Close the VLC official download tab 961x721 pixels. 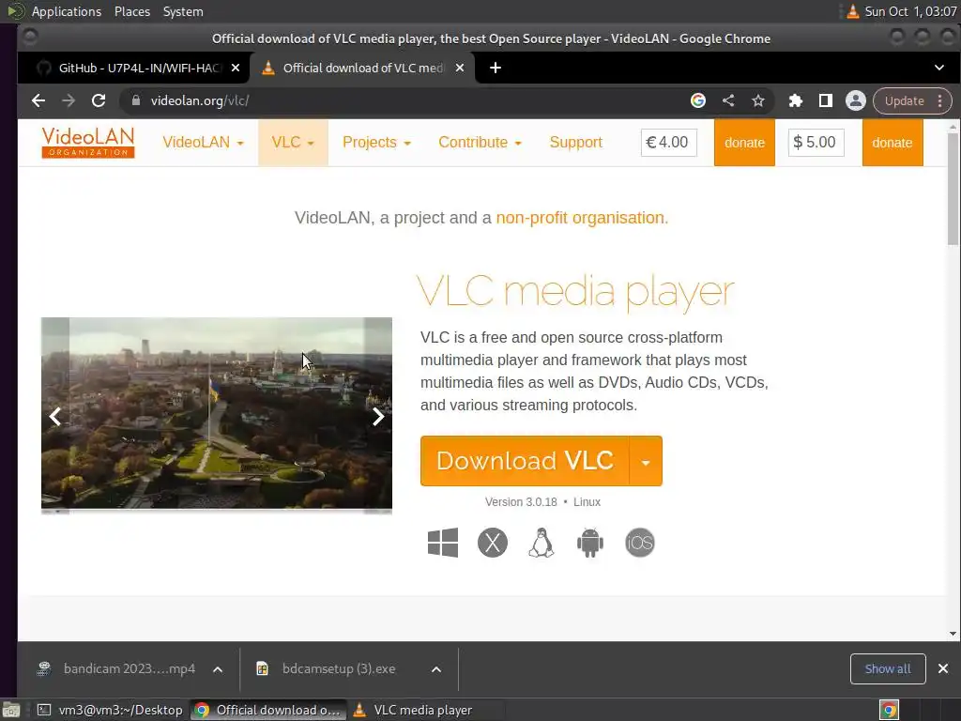coord(460,68)
